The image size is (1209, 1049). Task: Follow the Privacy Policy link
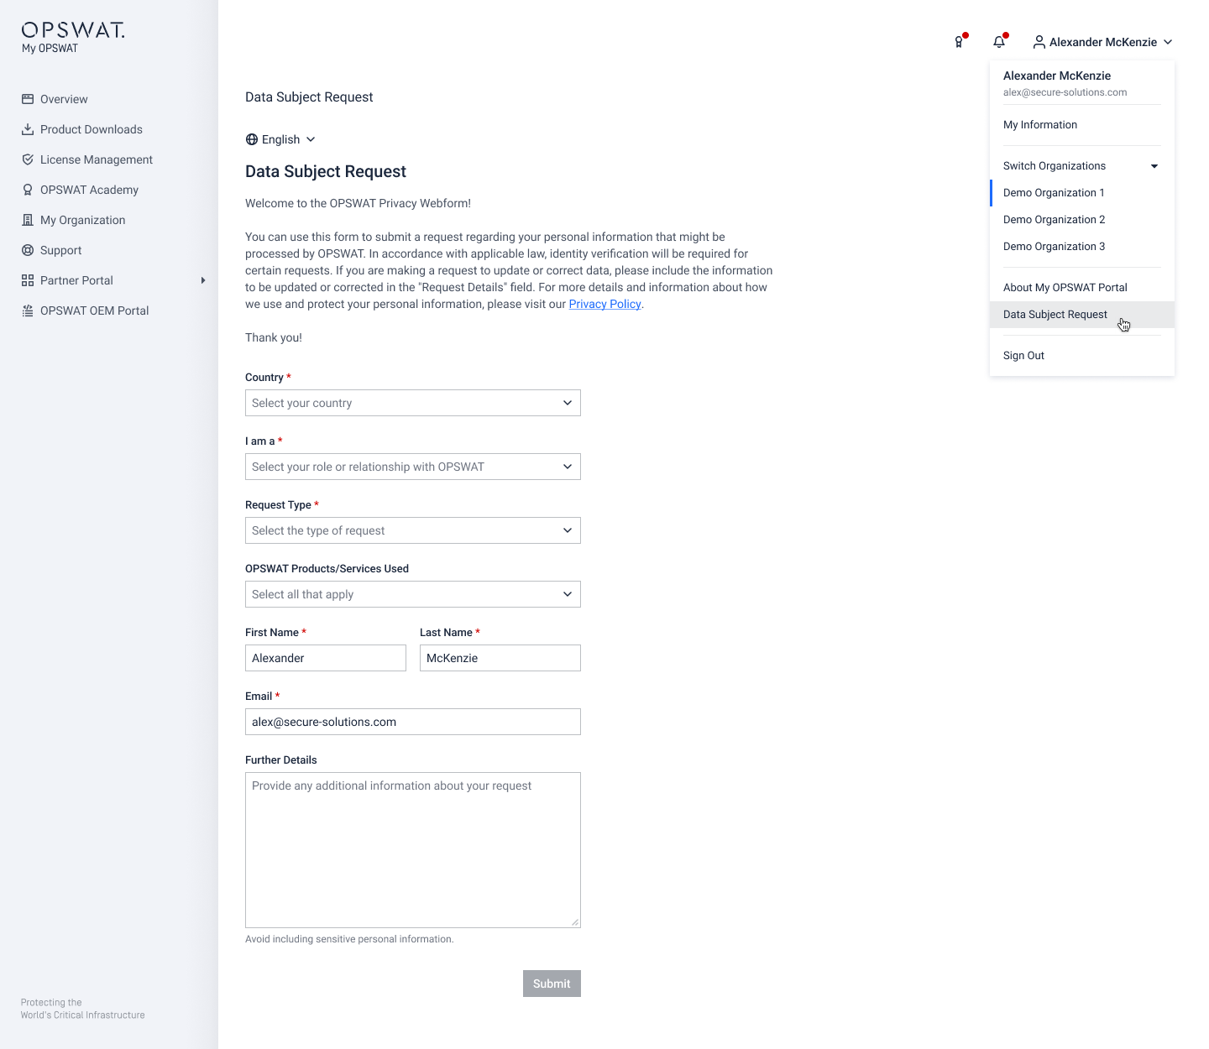[604, 304]
